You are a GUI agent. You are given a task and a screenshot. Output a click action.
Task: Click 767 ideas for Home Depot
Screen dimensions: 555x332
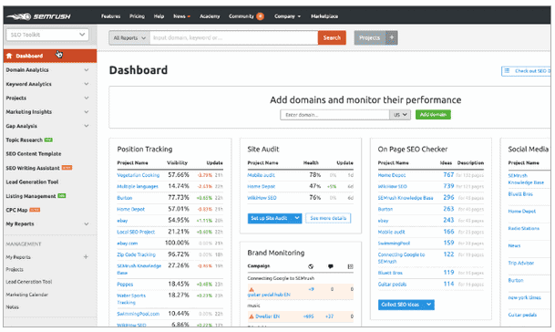tap(448, 175)
